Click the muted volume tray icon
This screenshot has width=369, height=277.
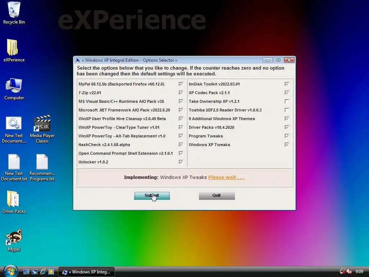coord(349,272)
